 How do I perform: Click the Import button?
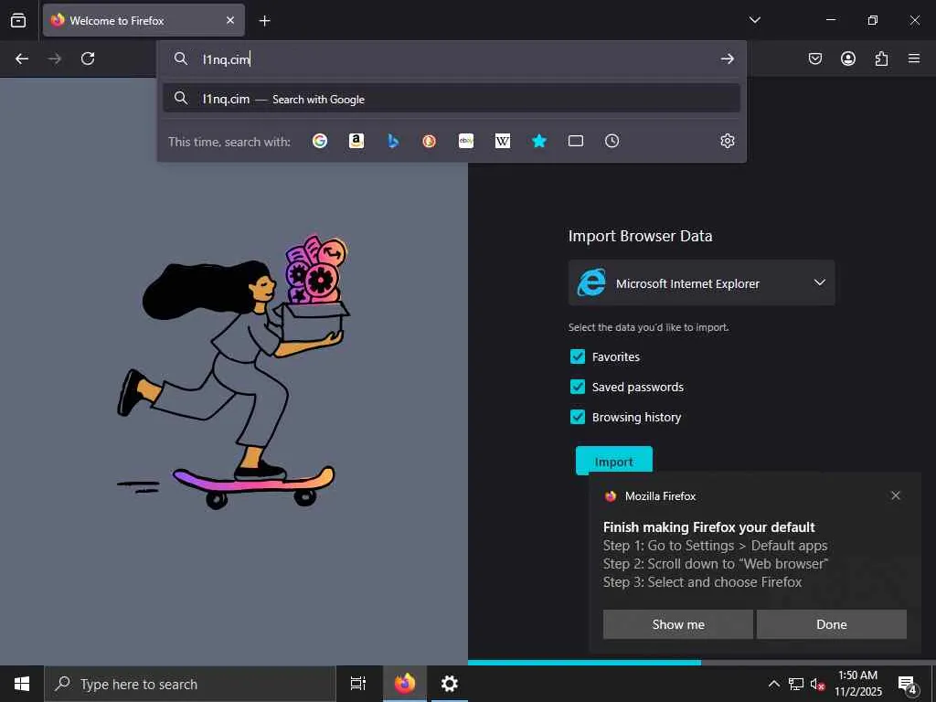pos(613,461)
